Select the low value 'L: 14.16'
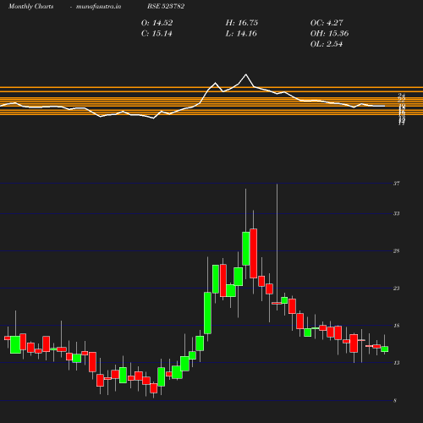This screenshot has width=423, height=423. [241, 34]
